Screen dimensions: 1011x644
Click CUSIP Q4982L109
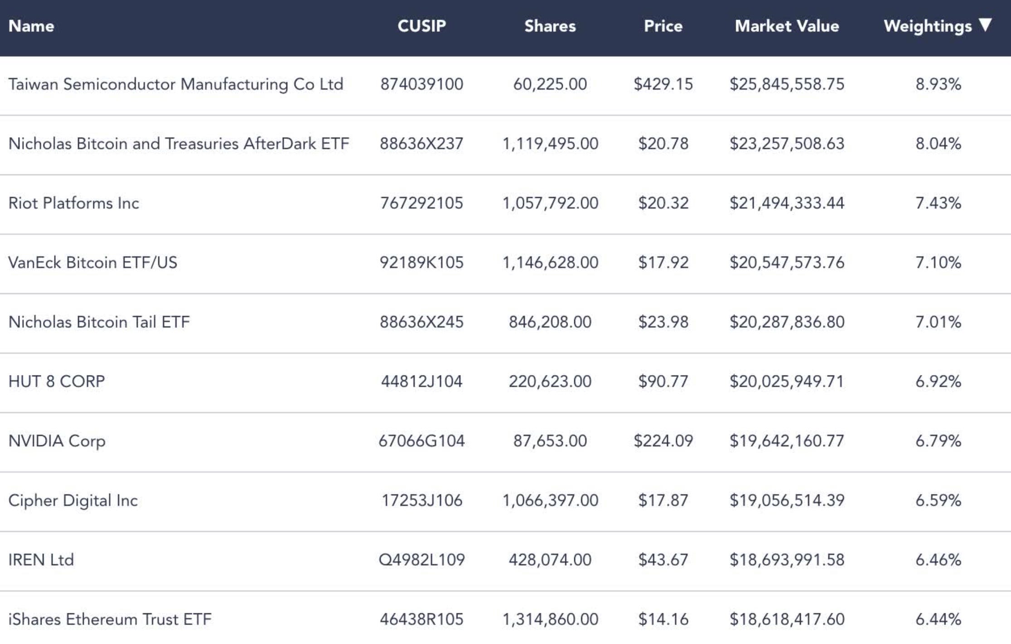(421, 560)
